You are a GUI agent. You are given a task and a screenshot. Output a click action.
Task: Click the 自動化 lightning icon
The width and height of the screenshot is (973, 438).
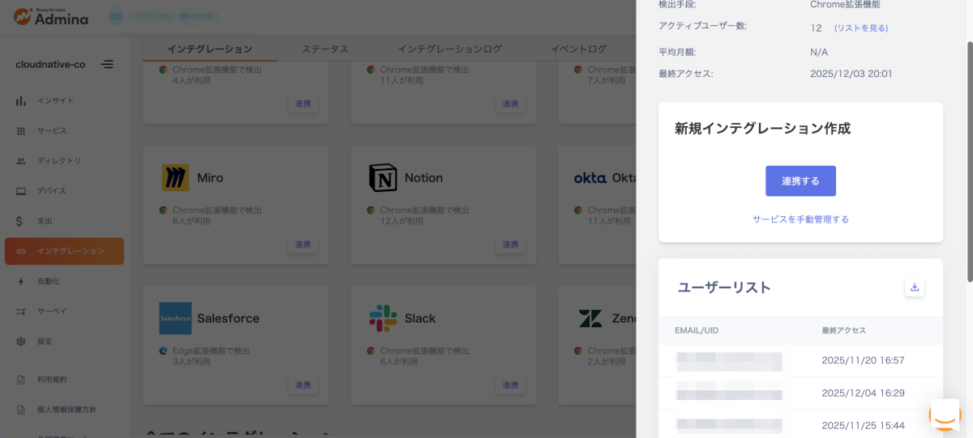click(x=21, y=281)
